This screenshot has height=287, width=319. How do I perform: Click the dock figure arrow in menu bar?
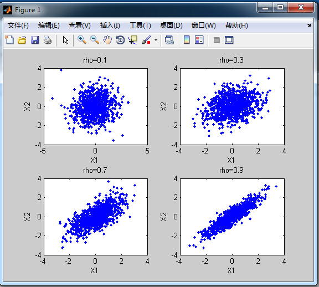click(x=309, y=25)
